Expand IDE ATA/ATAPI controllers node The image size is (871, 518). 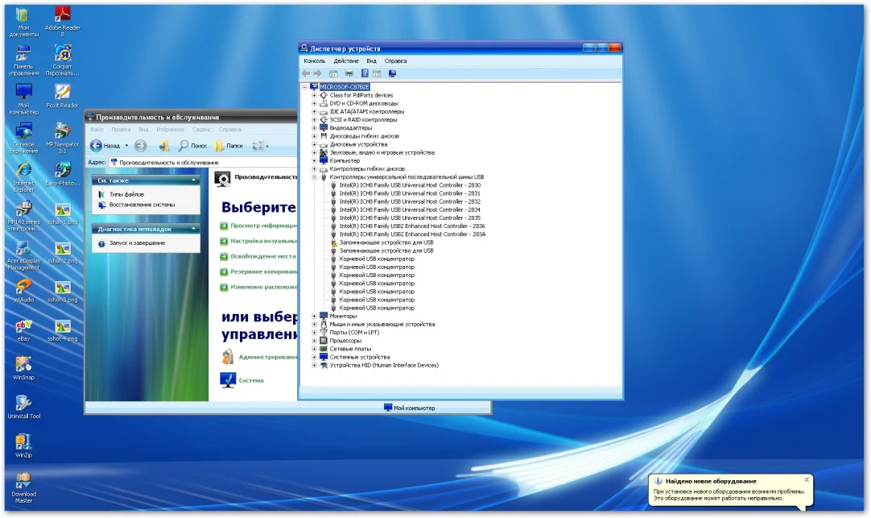click(315, 112)
